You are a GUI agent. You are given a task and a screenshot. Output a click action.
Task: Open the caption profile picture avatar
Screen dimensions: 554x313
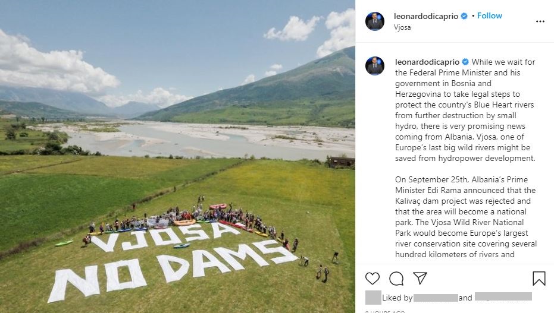pyautogui.click(x=374, y=65)
